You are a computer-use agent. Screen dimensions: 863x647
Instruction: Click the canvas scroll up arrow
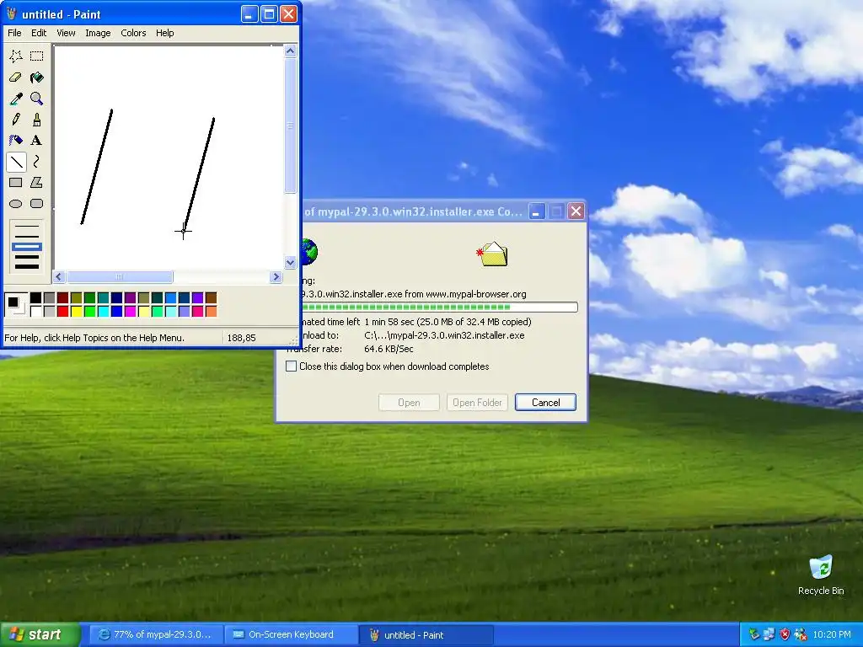[290, 51]
